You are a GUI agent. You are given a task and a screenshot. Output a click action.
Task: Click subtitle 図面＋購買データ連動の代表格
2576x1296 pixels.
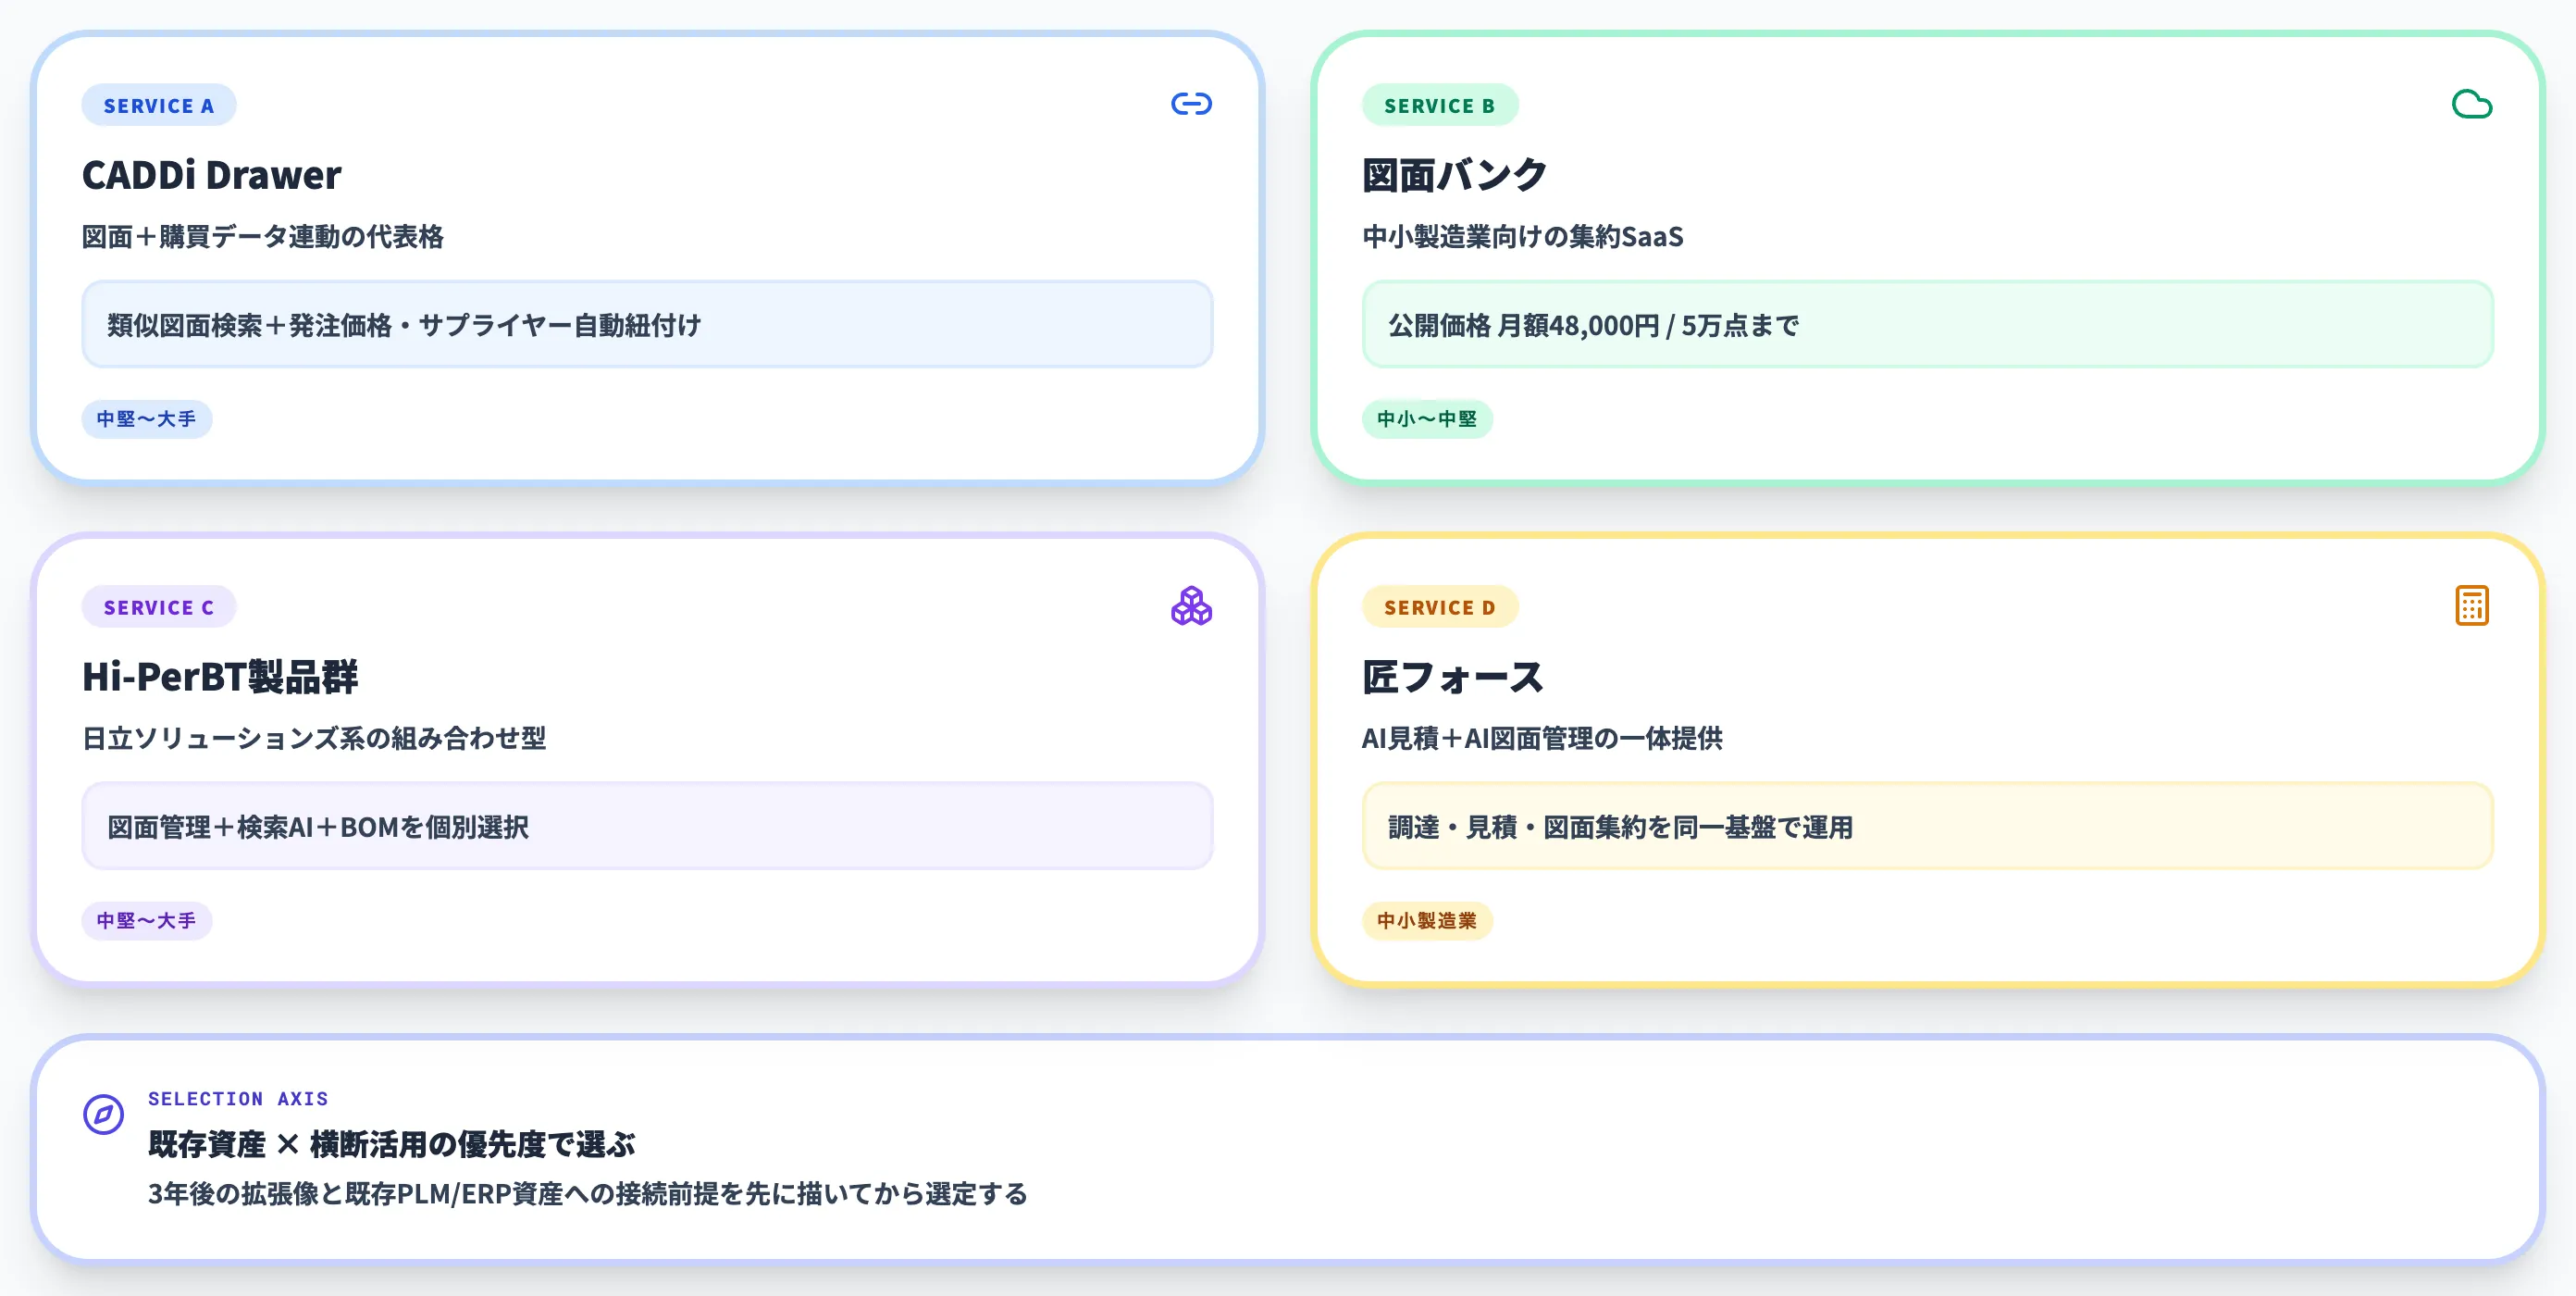263,236
